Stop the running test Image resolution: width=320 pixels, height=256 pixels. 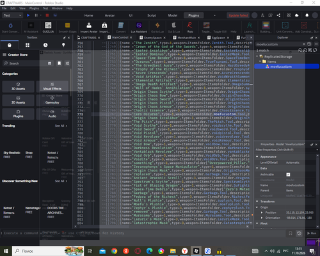click(47, 15)
